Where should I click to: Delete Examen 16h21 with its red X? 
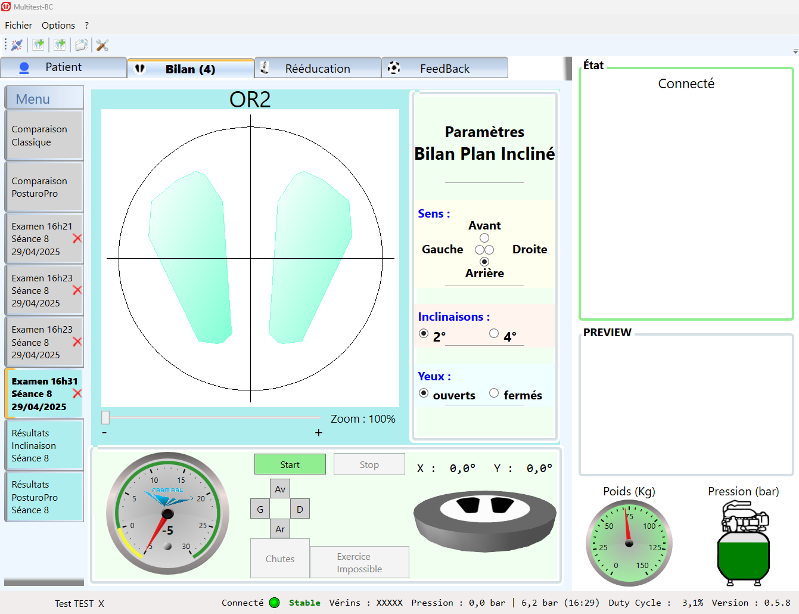pyautogui.click(x=77, y=238)
